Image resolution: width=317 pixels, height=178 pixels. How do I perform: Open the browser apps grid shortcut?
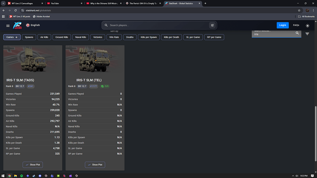click(x=3, y=16)
